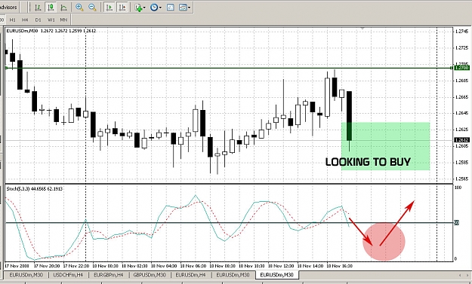472x284 pixels.
Task: Zoom in on the chart
Action: coord(79,8)
